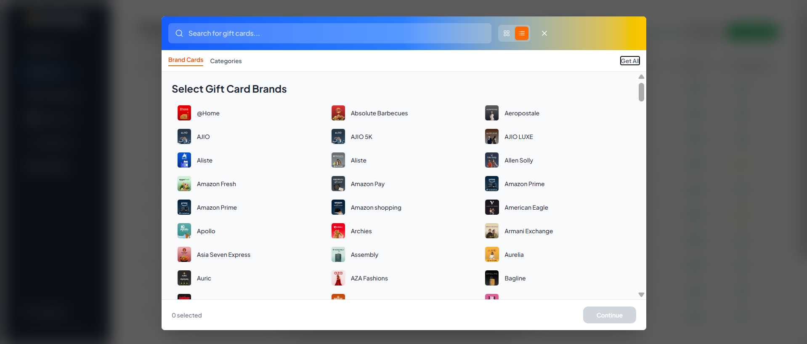Click the search magnifier icon
The height and width of the screenshot is (344, 807).
coord(179,33)
